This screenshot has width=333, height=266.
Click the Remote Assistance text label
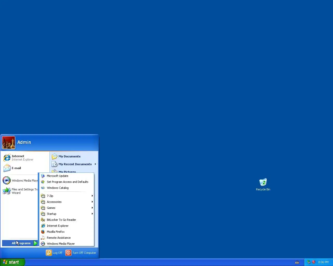click(x=59, y=238)
